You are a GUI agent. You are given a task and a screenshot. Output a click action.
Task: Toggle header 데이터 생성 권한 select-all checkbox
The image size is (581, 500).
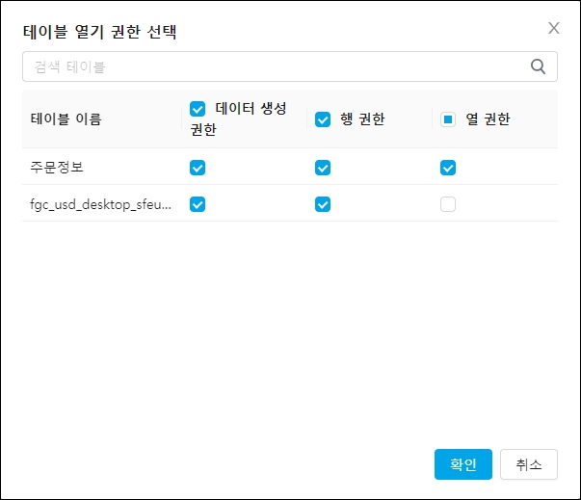(x=198, y=109)
